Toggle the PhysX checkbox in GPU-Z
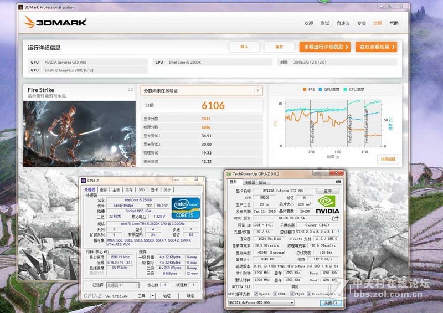The height and width of the screenshot is (313, 443). coord(292,294)
